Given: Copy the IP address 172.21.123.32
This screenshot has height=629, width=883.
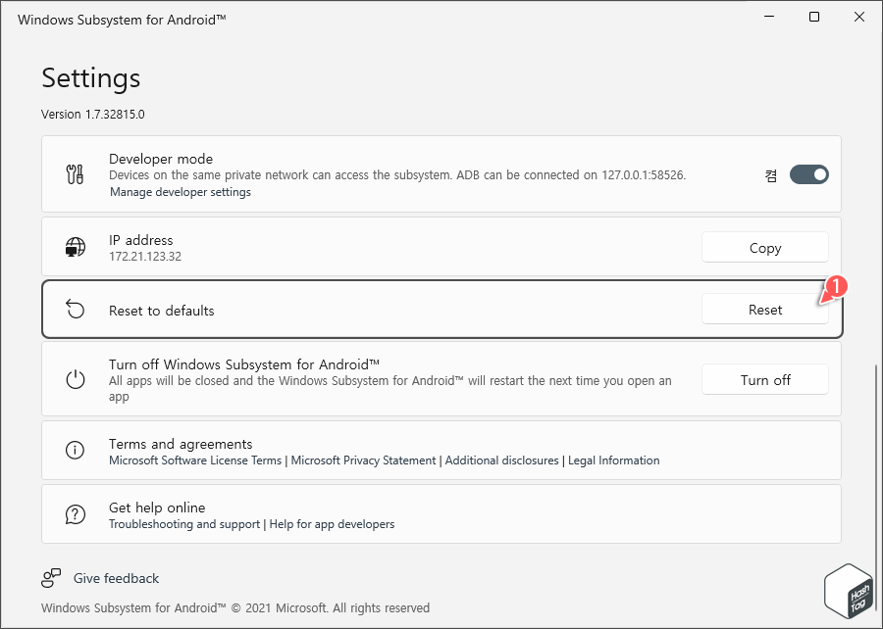Looking at the screenshot, I should point(764,247).
